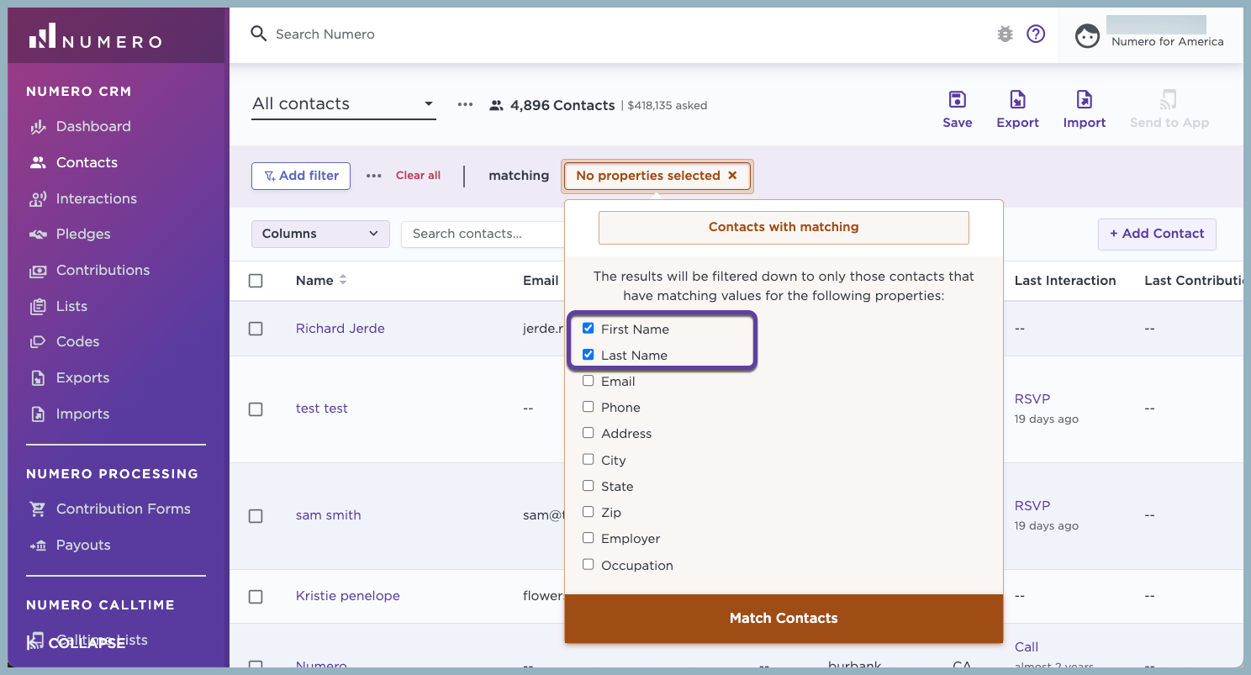Screen dimensions: 1251x675
Task: Click the Contacts with matching button
Action: click(x=784, y=227)
